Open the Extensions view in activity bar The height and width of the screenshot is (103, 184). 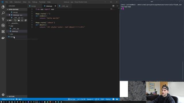click(3, 31)
